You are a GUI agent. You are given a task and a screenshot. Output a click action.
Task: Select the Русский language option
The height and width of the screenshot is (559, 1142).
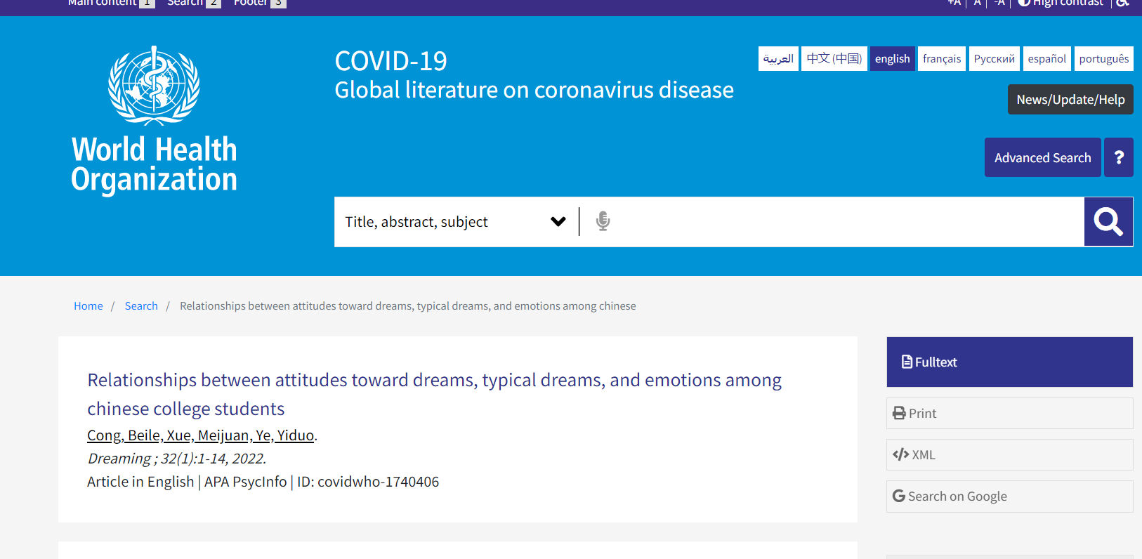(x=994, y=59)
